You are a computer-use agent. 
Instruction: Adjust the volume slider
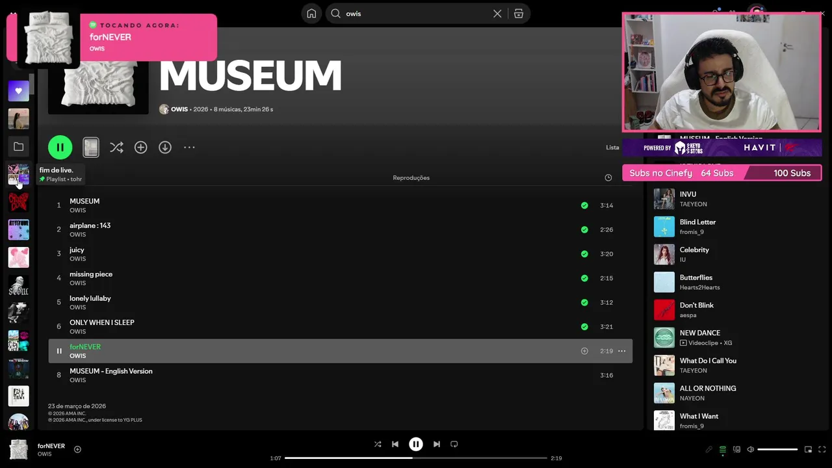(777, 450)
